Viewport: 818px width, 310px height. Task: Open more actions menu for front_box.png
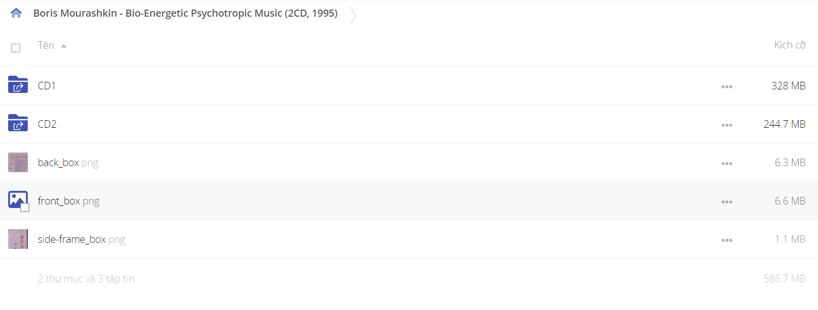point(727,202)
